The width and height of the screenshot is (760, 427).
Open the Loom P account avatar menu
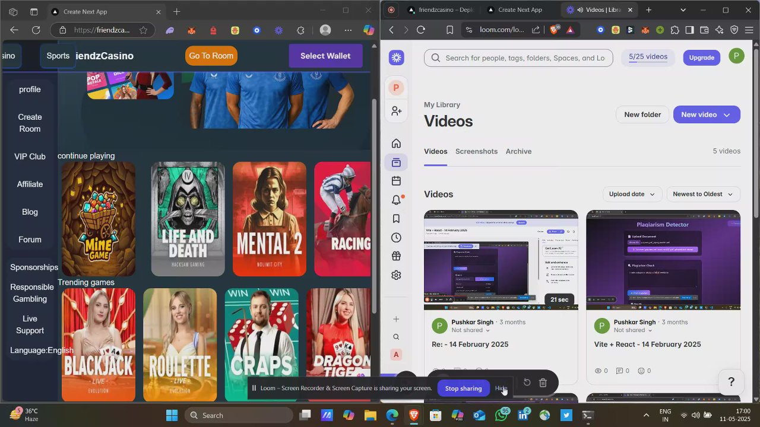point(736,57)
